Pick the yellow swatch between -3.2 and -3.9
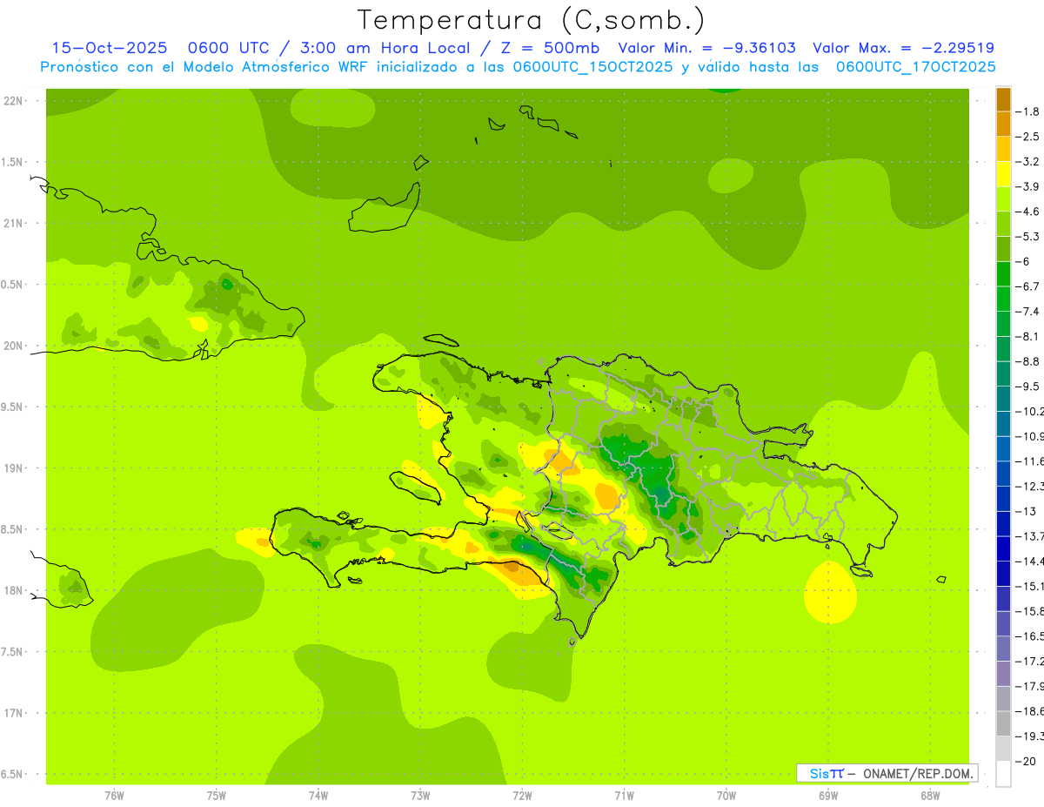 click(x=1003, y=174)
